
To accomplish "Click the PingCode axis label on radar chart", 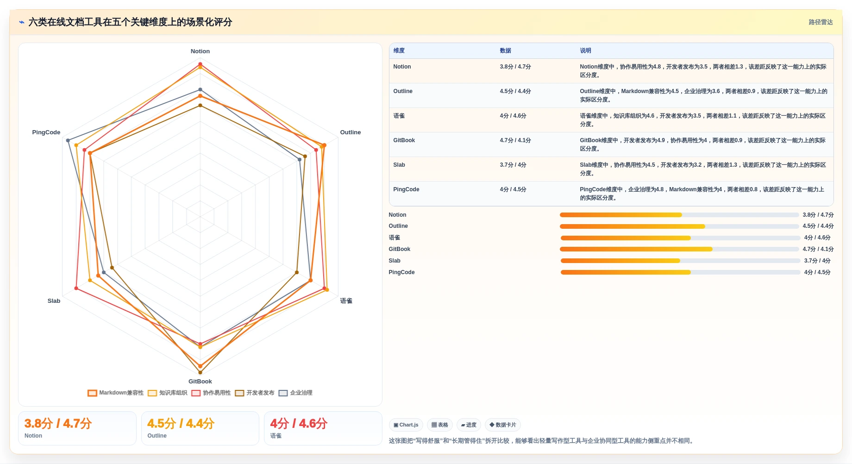I will click(46, 132).
